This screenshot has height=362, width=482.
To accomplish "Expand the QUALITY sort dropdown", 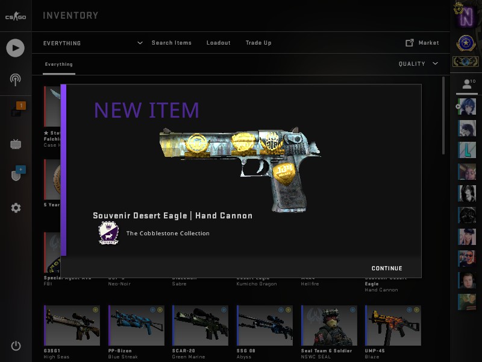I will coord(418,64).
